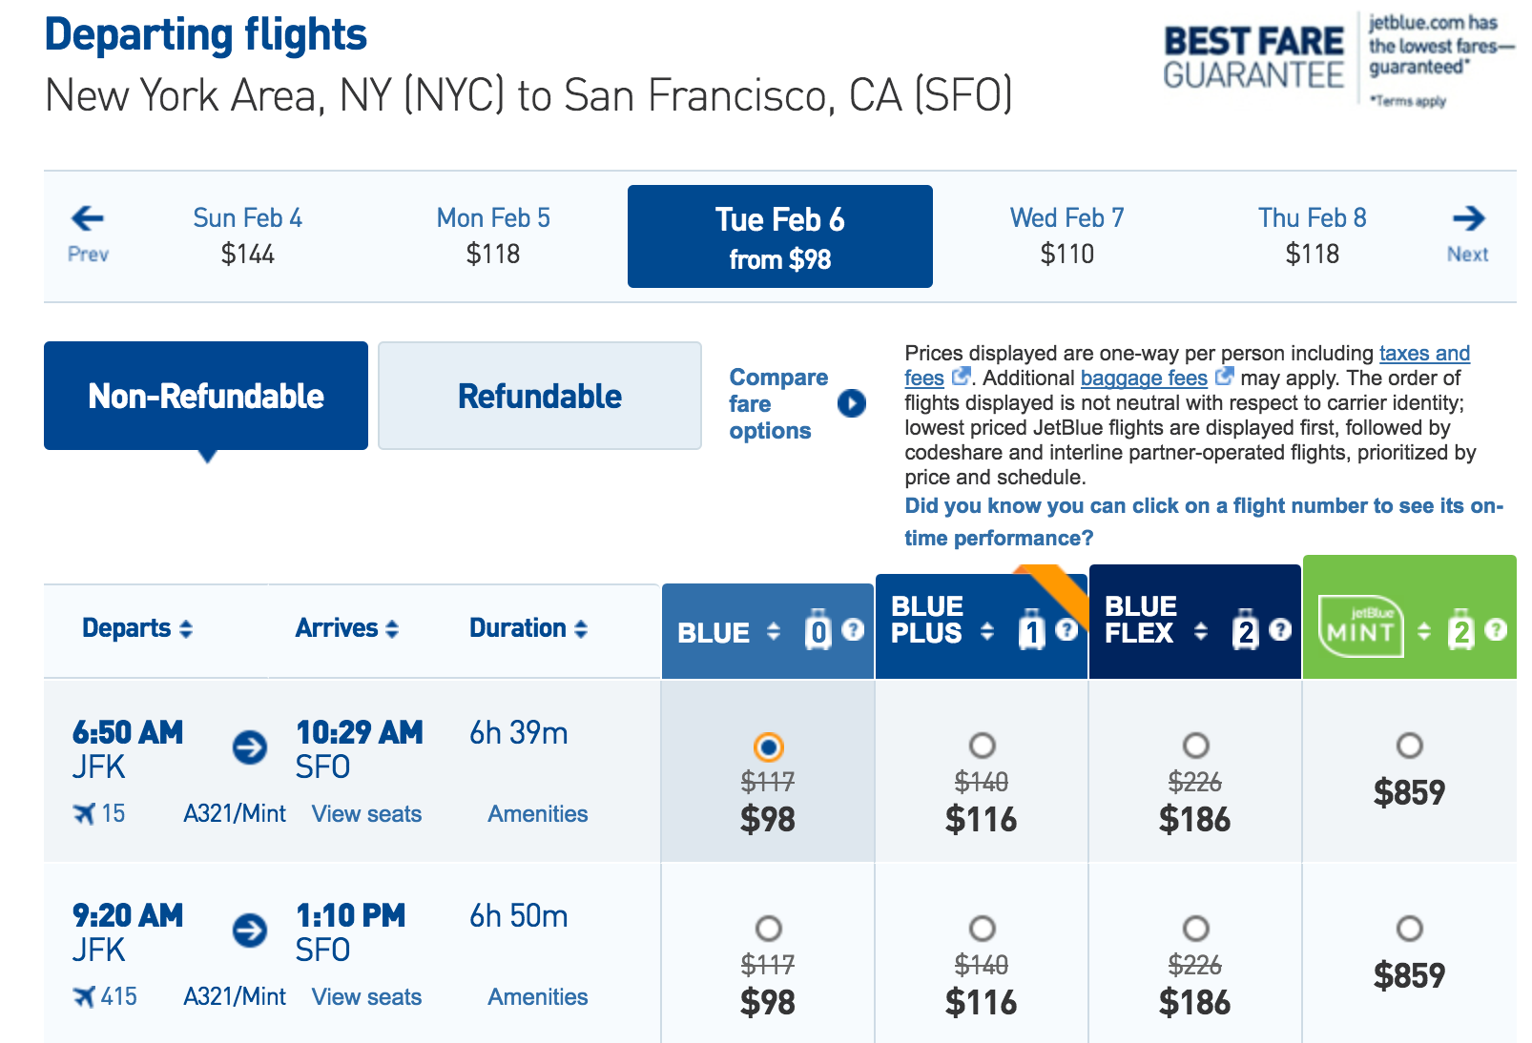Click the Blue fare help question mark

point(854,629)
